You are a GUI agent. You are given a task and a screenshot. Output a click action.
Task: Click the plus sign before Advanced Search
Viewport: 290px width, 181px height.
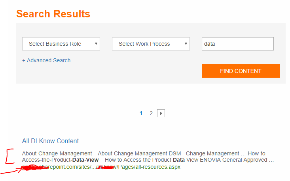pos(24,61)
